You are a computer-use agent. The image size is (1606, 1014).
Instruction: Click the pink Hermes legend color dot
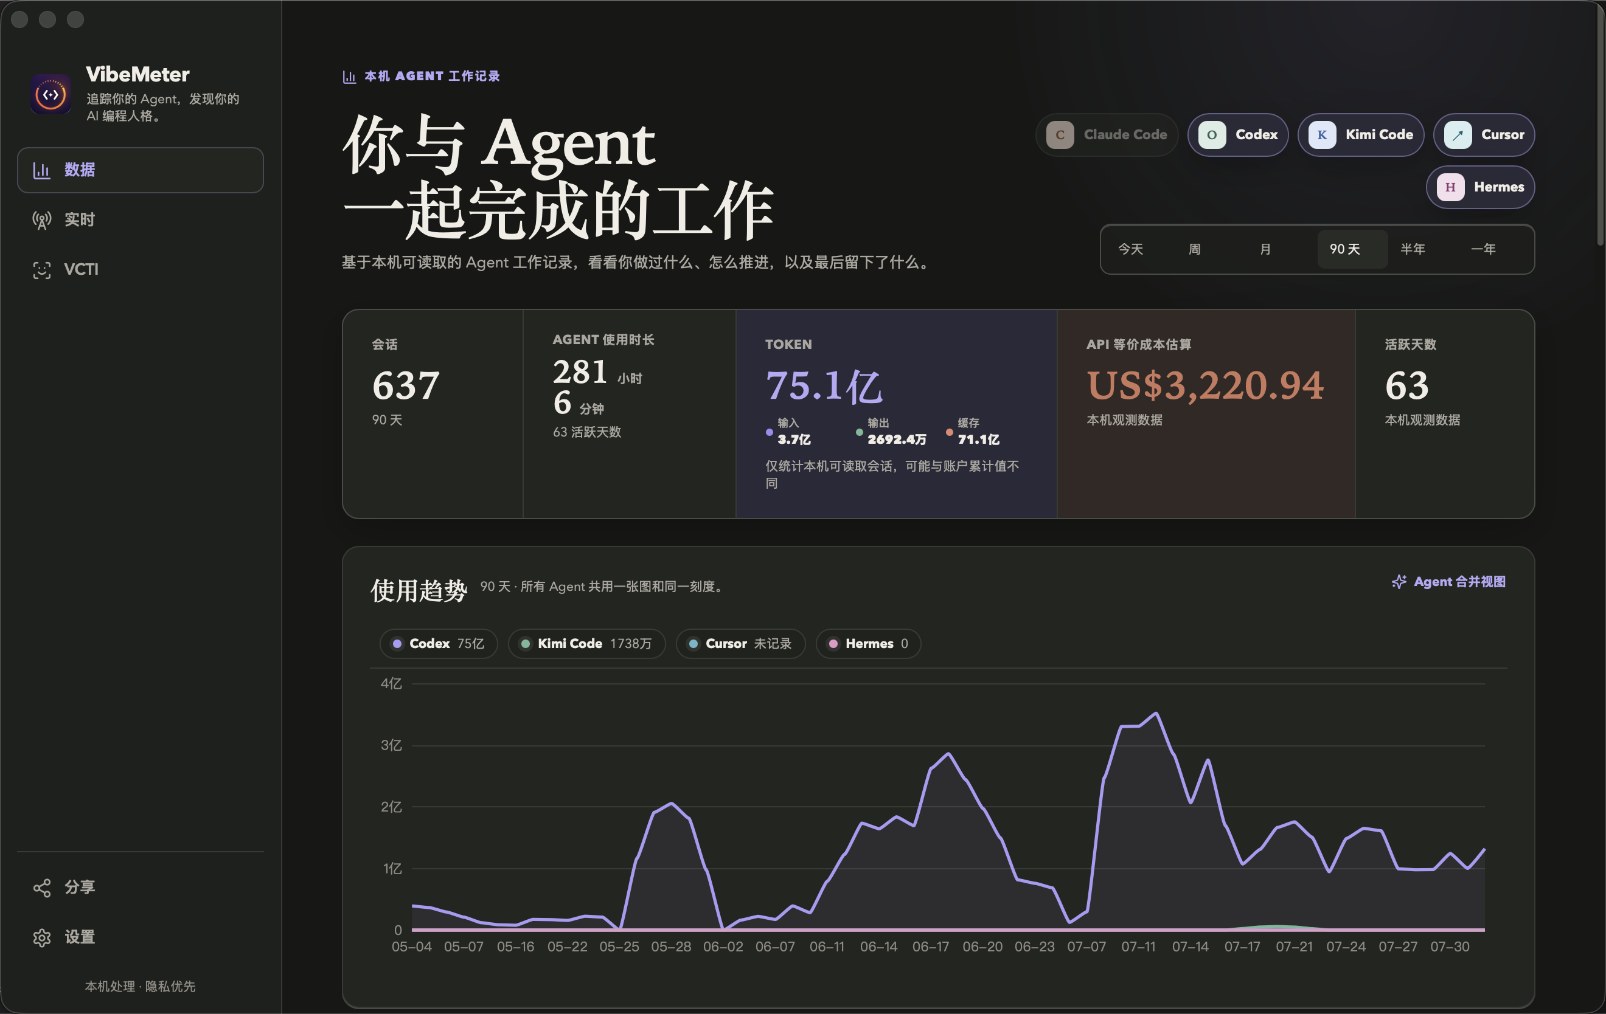tap(833, 644)
